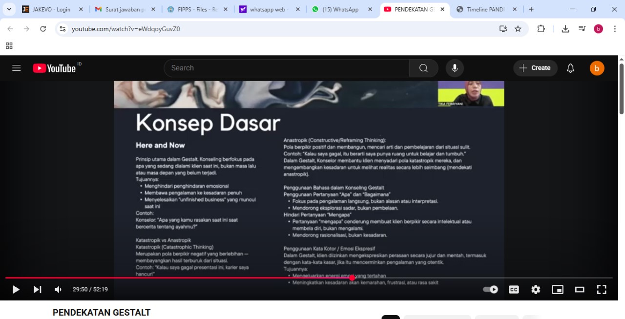The width and height of the screenshot is (625, 319).
Task: Open video settings gear
Action: coord(536,290)
